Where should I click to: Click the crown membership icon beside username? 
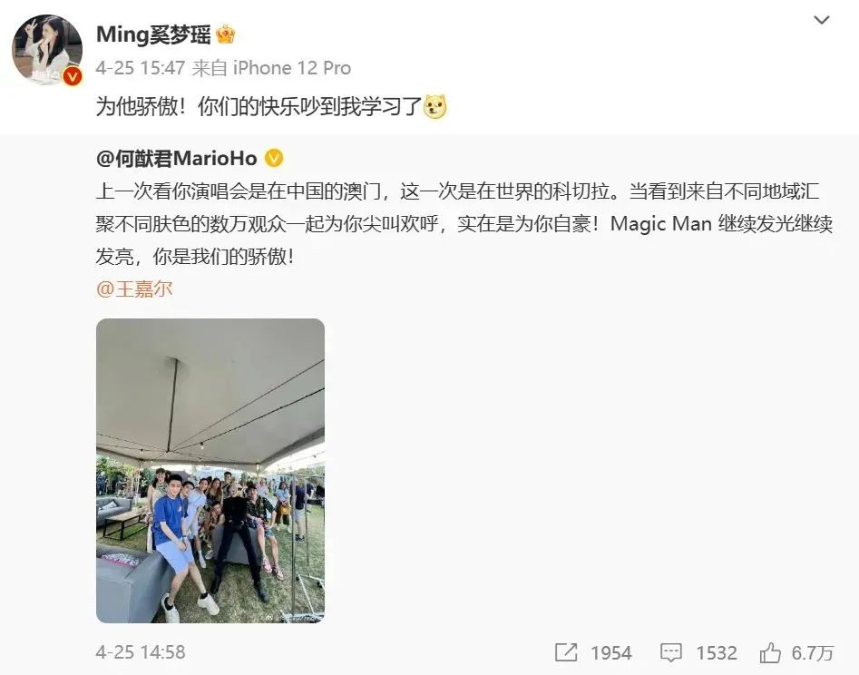[x=226, y=34]
